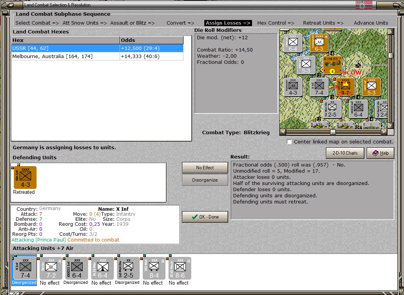The width and height of the screenshot is (404, 295).
Task: Click the factory icon east of Moscow
Action: [x=358, y=65]
